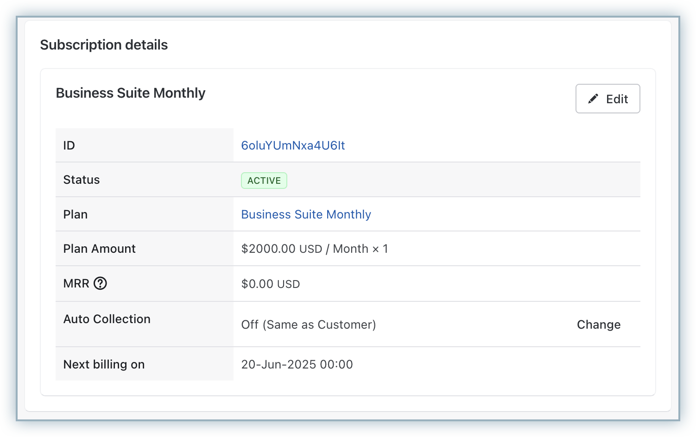This screenshot has width=696, height=437.
Task: Click the Plan Amount row label
Action: point(99,249)
